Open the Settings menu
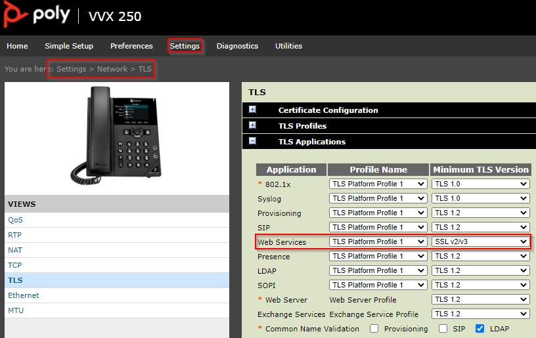 (x=184, y=46)
